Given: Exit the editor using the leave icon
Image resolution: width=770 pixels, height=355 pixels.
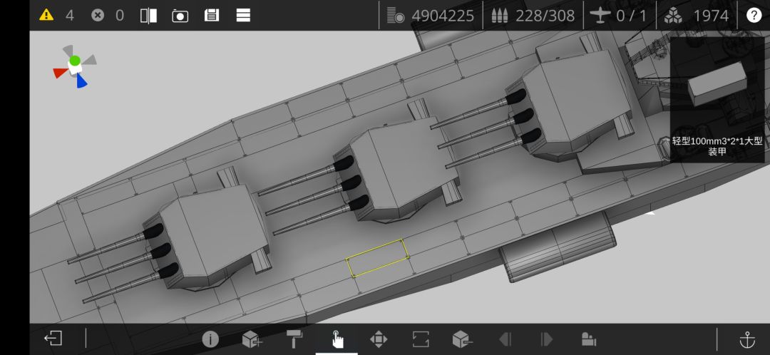Looking at the screenshot, I should (x=53, y=339).
